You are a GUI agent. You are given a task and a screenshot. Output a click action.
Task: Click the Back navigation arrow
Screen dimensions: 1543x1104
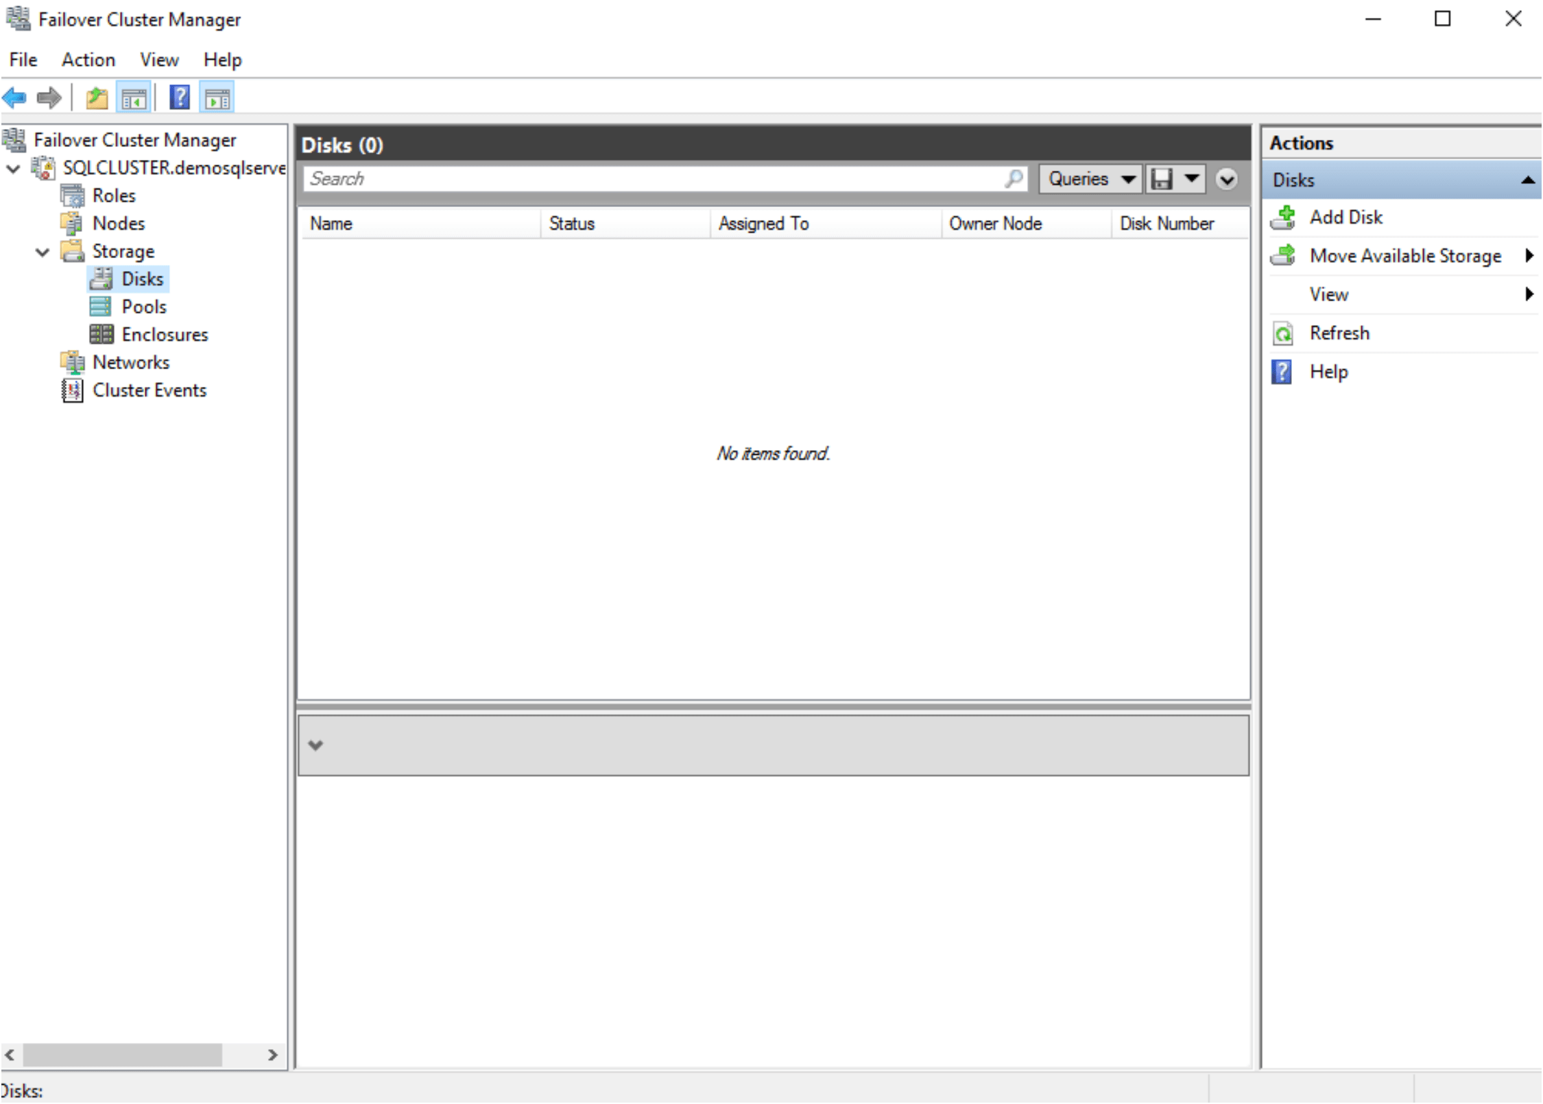point(14,97)
